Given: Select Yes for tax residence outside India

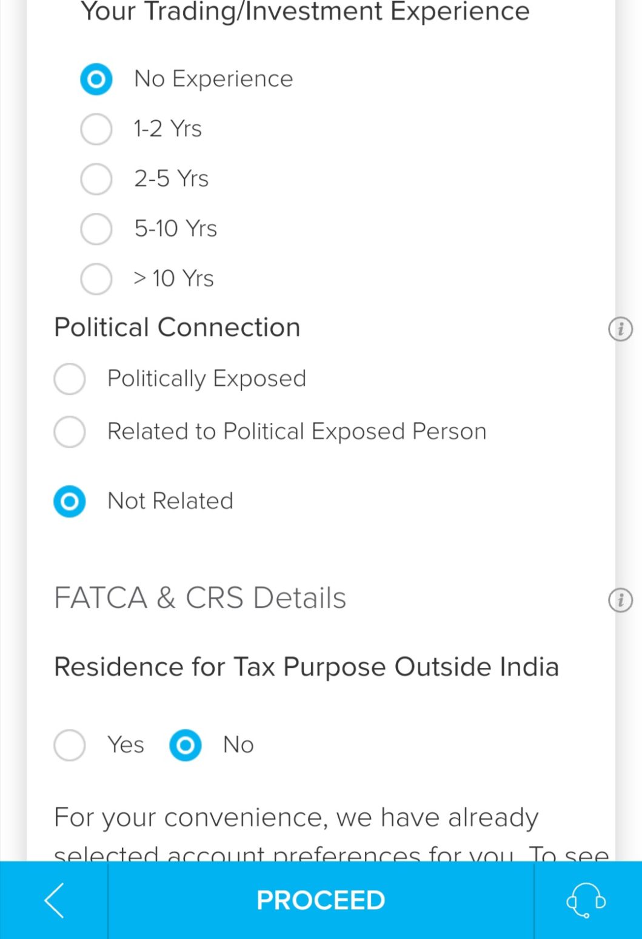Looking at the screenshot, I should pos(70,745).
